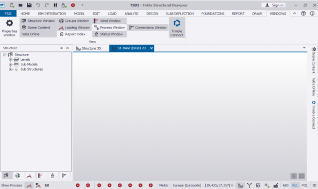Click the Y-shaped branch icon in status bar
Screen dimensions: 318x189
249,185
